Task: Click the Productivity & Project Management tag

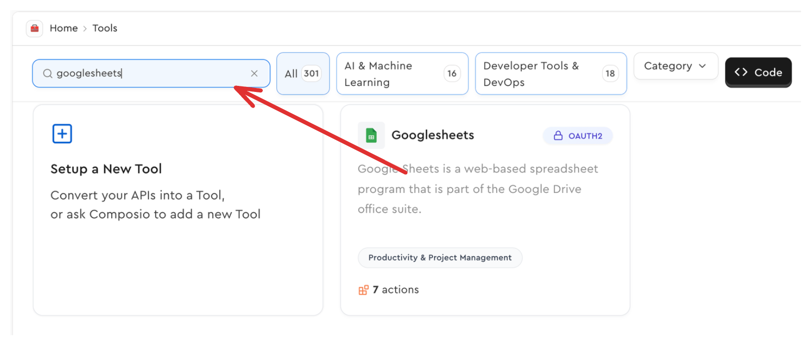Action: tap(440, 258)
